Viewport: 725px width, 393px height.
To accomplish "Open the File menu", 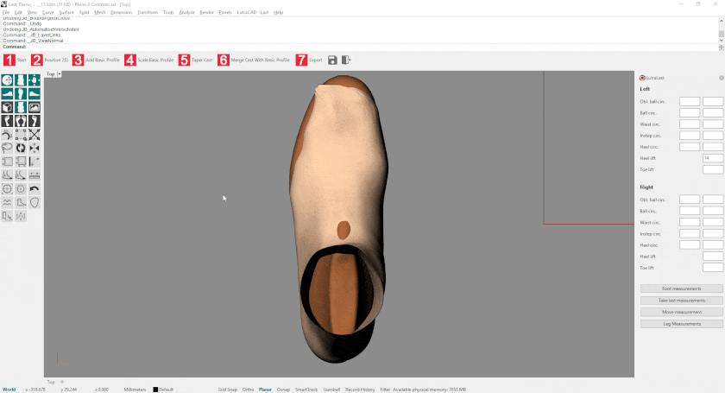I will point(6,12).
